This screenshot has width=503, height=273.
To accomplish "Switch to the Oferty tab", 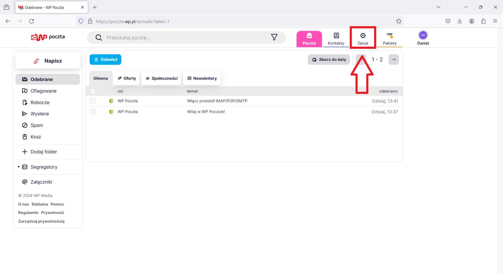I will (127, 78).
